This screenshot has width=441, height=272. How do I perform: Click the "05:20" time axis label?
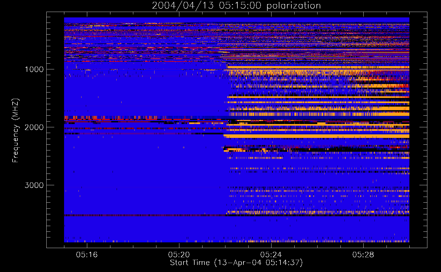[x=179, y=255]
